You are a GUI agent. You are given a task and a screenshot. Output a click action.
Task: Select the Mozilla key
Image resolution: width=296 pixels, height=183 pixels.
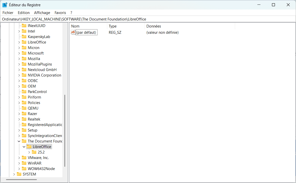point(34,59)
